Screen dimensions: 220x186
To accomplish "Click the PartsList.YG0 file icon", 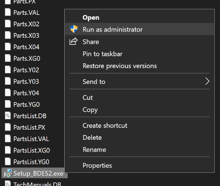I will 8,161.
